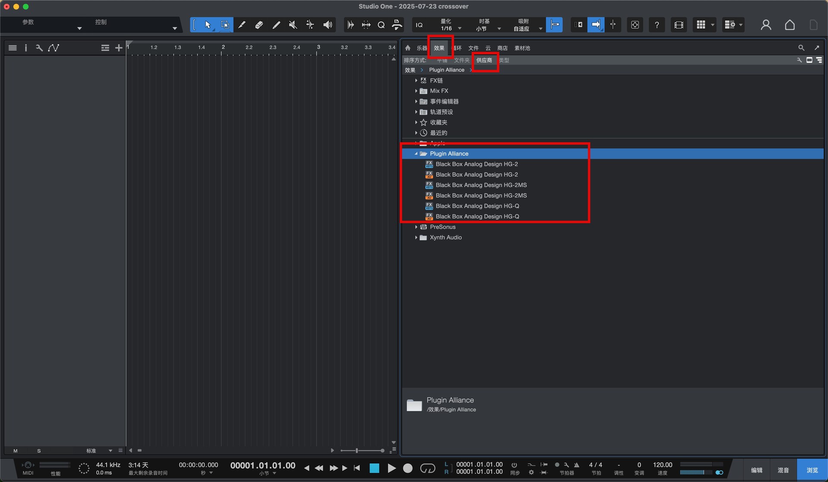The height and width of the screenshot is (482, 828).
Task: Show automation curve icon
Action: point(53,48)
